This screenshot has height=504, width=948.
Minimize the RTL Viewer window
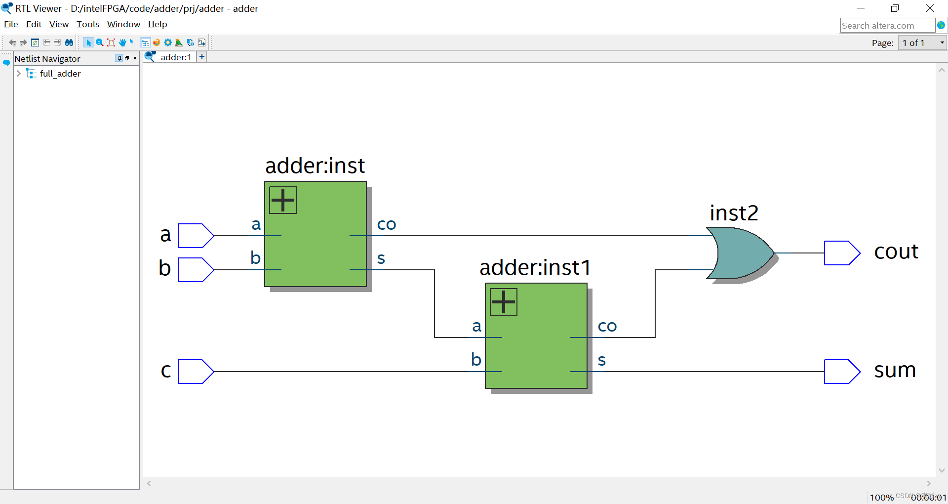point(861,8)
